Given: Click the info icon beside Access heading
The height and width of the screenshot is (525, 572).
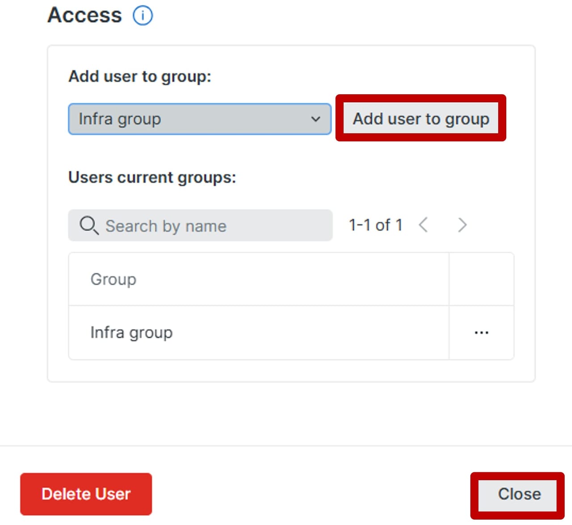Looking at the screenshot, I should click(143, 16).
